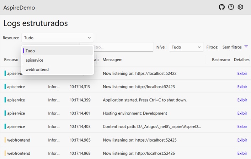Screen dimensions: 251x159
Task: Click the Recurso column header
Action: tap(11, 59)
